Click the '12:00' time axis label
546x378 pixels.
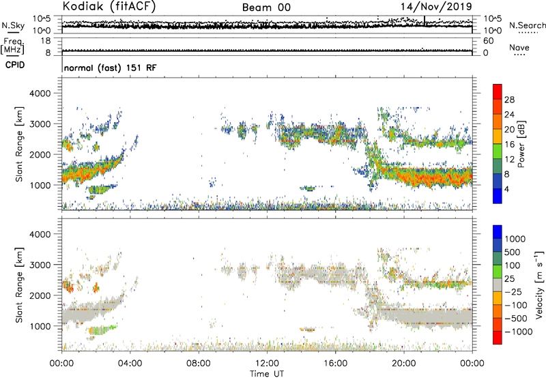(267, 364)
